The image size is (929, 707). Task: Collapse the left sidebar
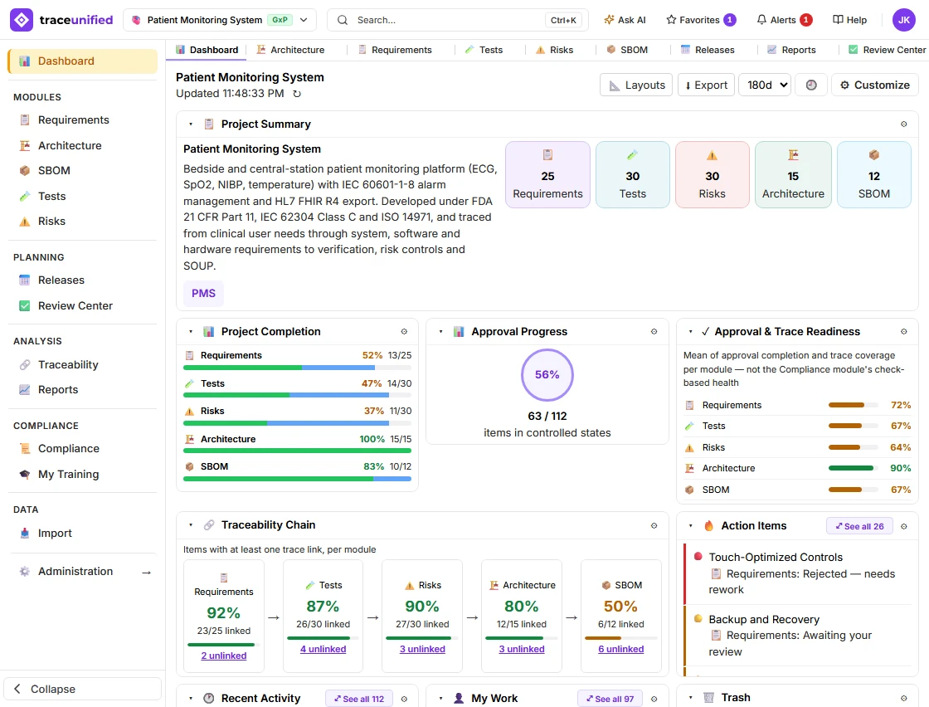pyautogui.click(x=82, y=690)
